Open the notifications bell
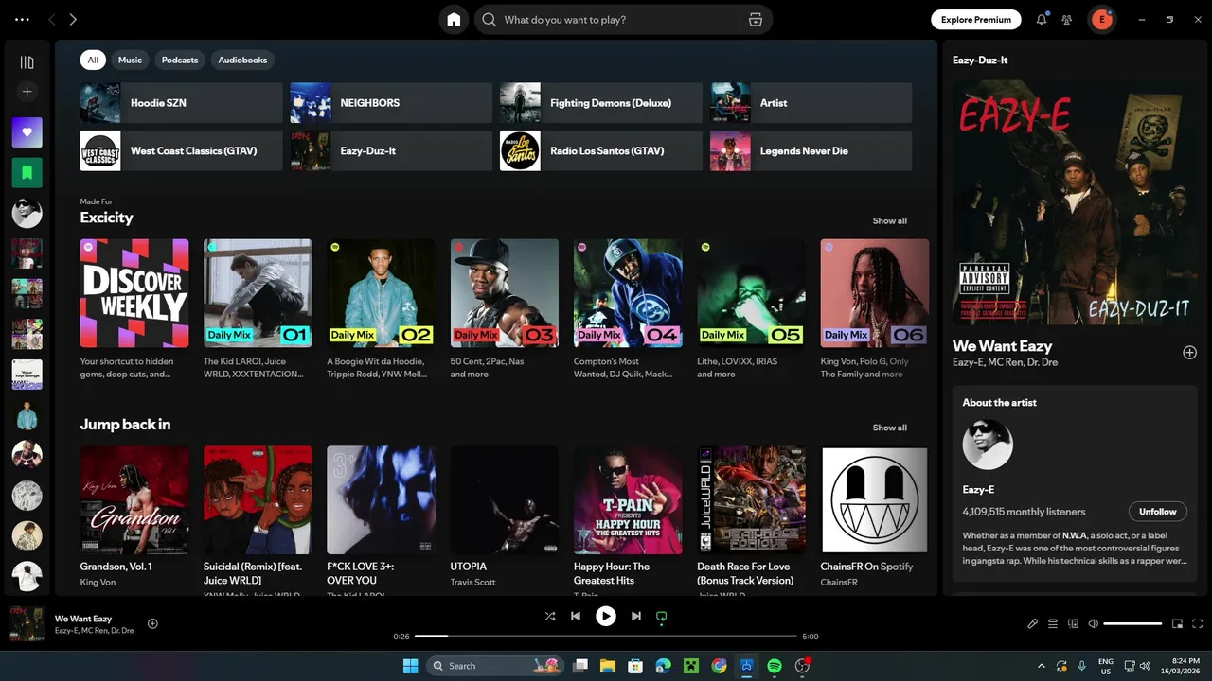The height and width of the screenshot is (681, 1212). (x=1042, y=19)
